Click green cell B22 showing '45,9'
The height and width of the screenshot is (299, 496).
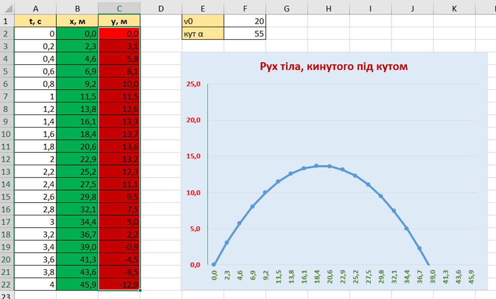tap(77, 284)
